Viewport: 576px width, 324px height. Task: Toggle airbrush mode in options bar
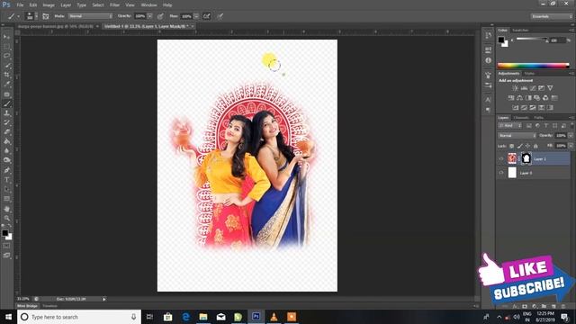[x=207, y=16]
